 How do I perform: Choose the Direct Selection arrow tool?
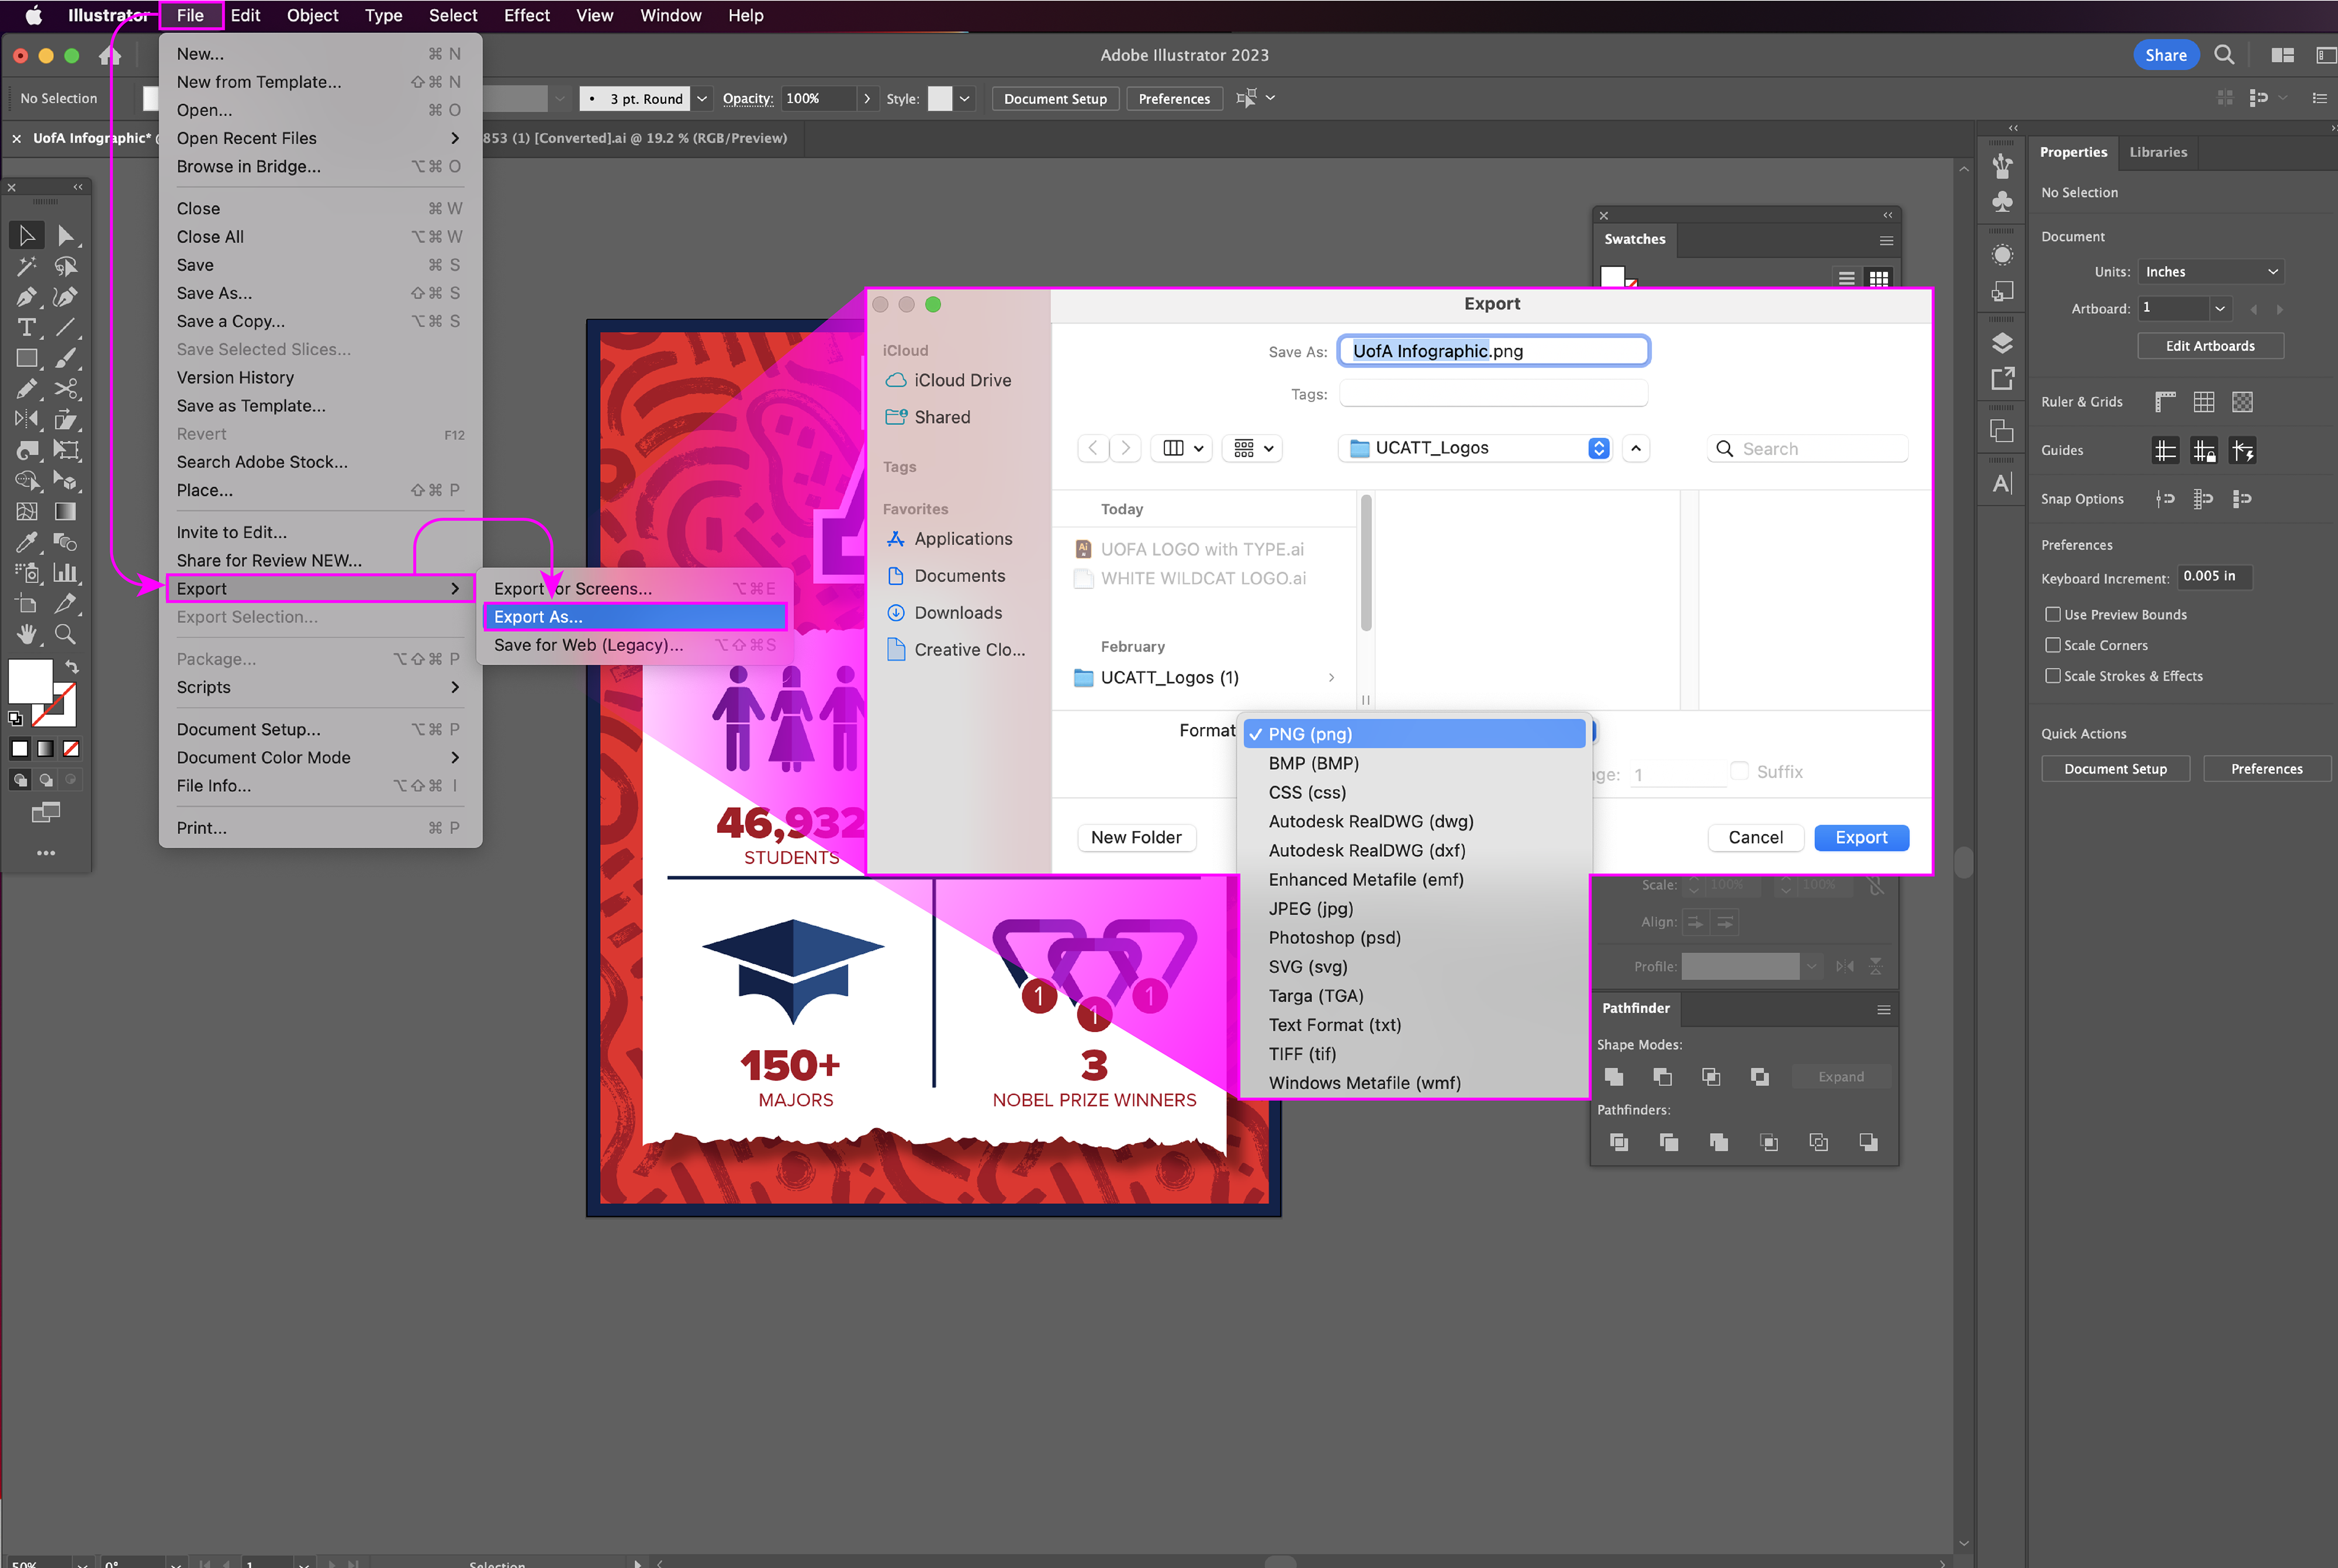coord(65,236)
